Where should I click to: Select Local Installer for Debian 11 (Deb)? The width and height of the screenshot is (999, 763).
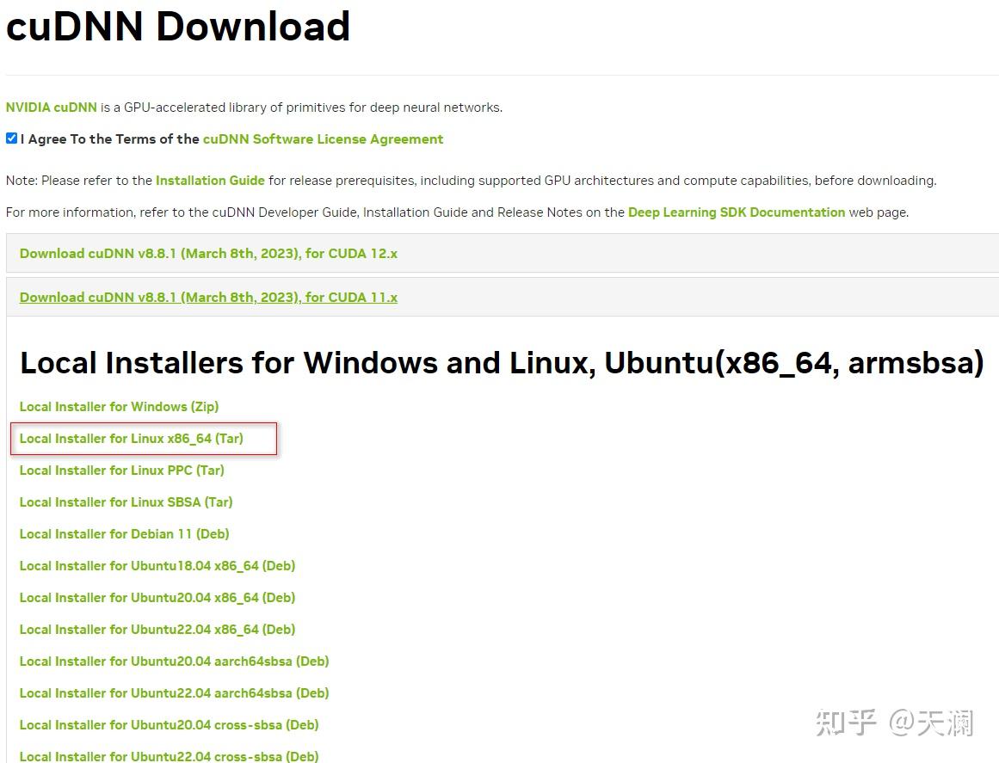pos(124,533)
